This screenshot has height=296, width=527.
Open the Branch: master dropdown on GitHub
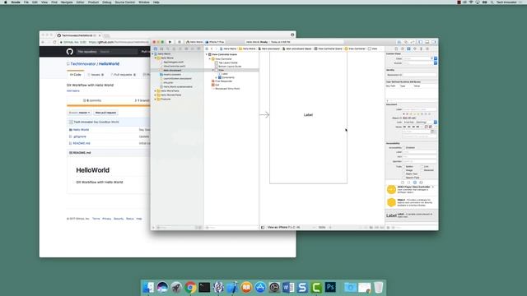(79, 113)
